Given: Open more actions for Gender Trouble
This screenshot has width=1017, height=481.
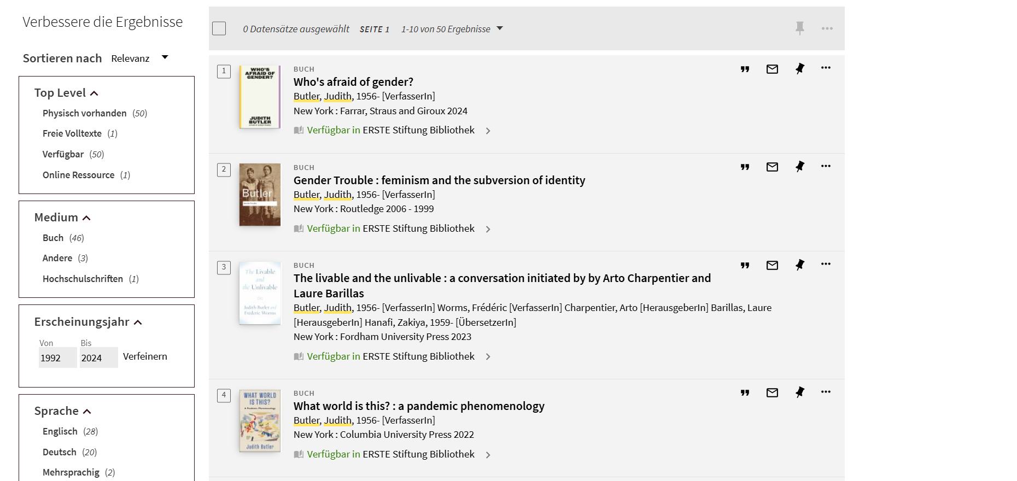Looking at the screenshot, I should coord(826,166).
